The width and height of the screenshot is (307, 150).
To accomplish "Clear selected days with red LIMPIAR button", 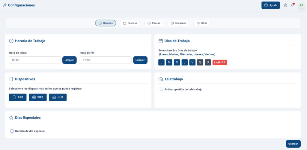I will (x=220, y=62).
